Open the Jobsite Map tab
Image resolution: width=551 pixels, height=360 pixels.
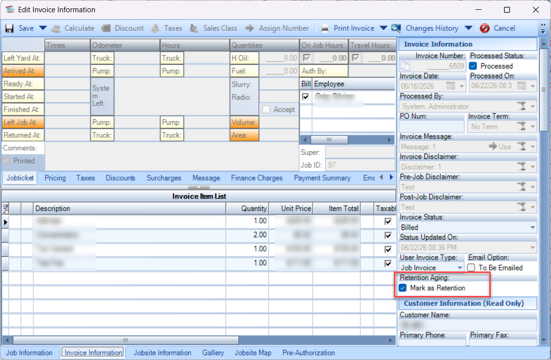point(253,353)
